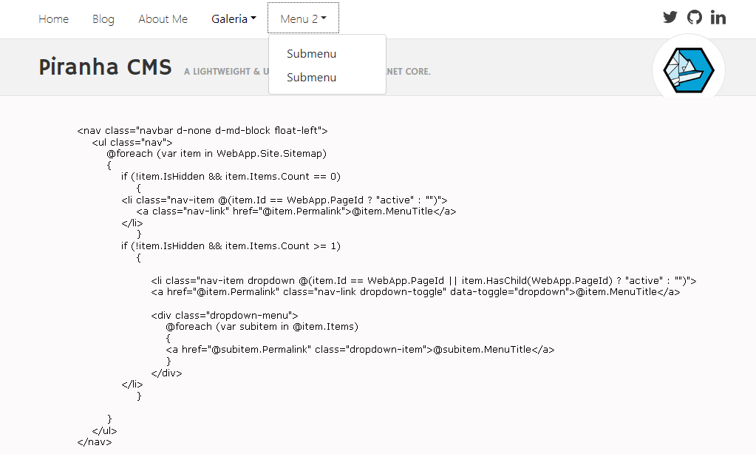Screen dimensions: 756x454
Task: Navigate to the Home page
Action: coord(53,18)
